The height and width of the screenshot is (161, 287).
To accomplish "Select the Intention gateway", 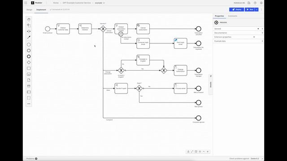I will point(103,29).
